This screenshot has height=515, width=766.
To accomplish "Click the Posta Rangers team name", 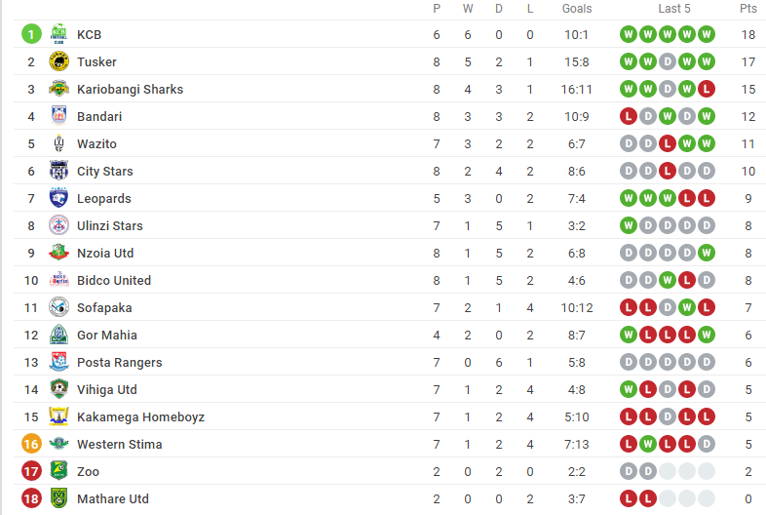I will coord(120,363).
